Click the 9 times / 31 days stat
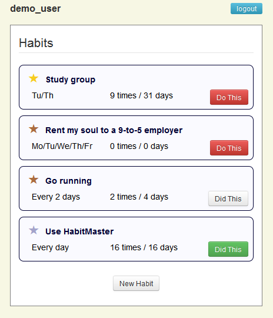Viewport: 273px width, 318px height. pyautogui.click(x=141, y=95)
